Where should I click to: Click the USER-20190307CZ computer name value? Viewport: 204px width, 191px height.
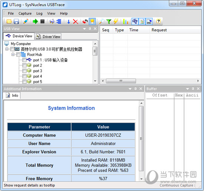(x=103, y=135)
